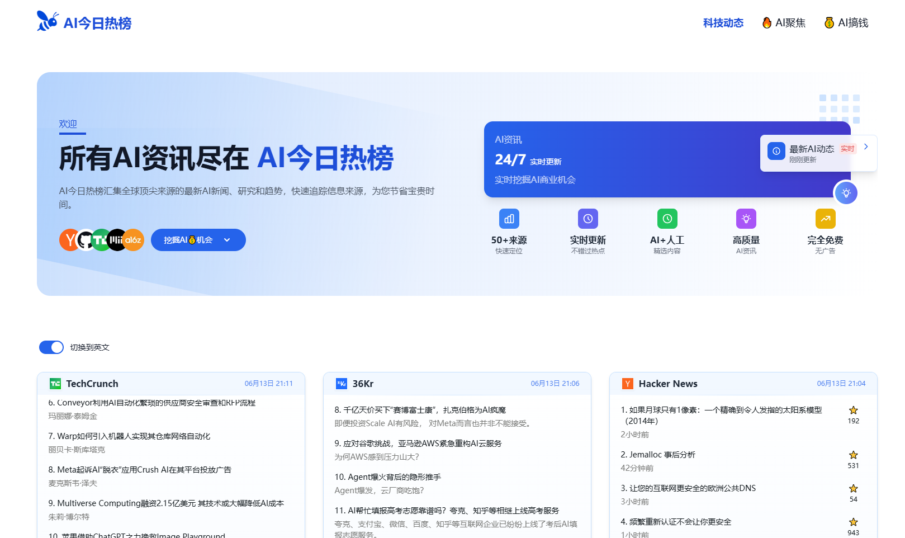Image resolution: width=905 pixels, height=538 pixels.
Task: Open the Agent爆火背后的隐形推手 article
Action: tap(388, 477)
